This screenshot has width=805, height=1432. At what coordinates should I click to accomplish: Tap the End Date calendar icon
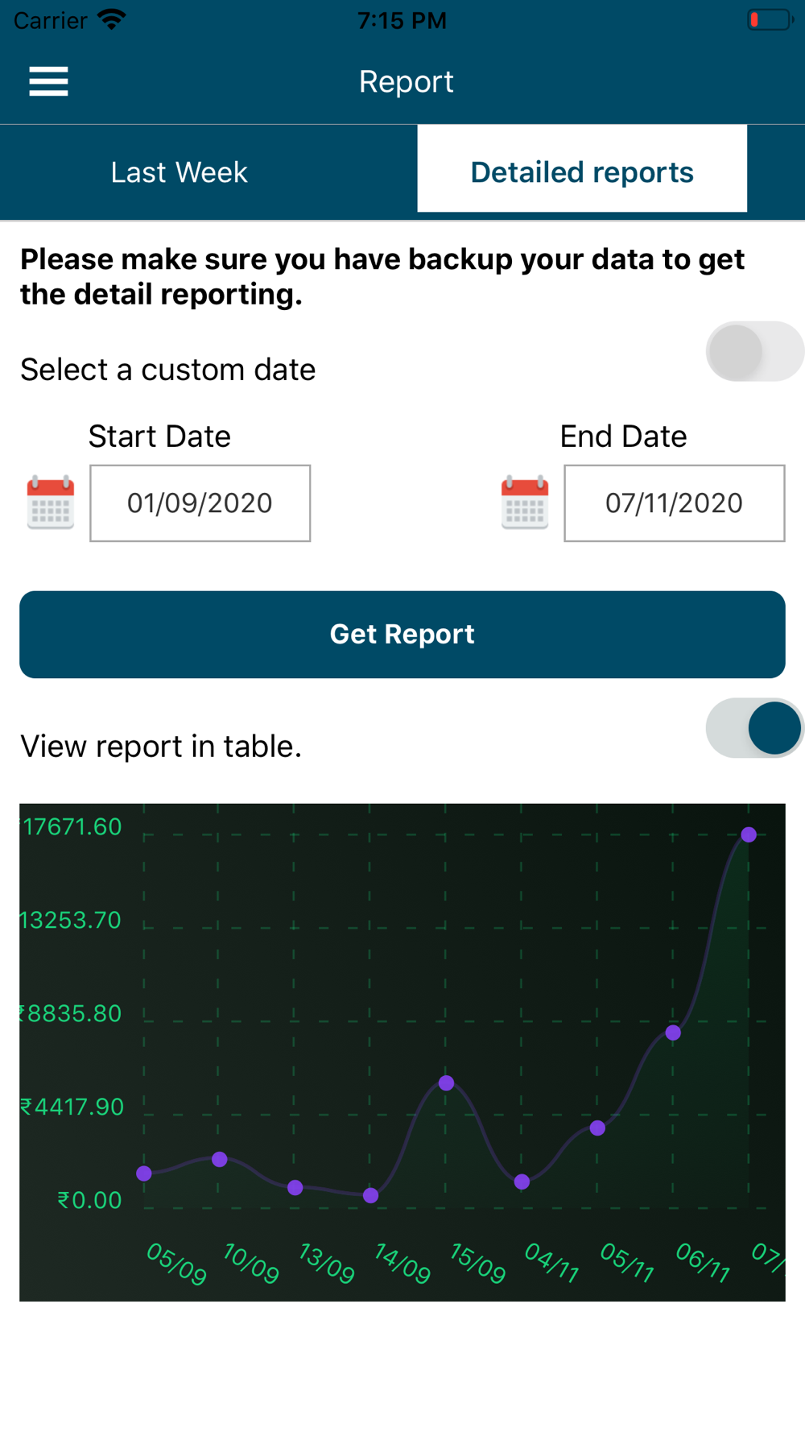pyautogui.click(x=525, y=503)
